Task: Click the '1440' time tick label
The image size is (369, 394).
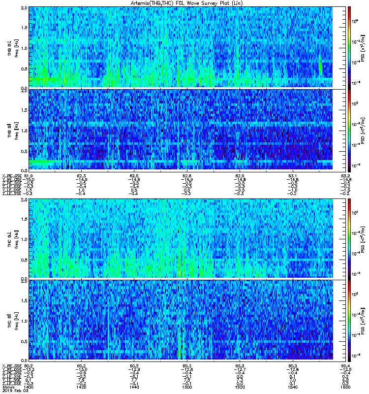Action: tap(134, 387)
